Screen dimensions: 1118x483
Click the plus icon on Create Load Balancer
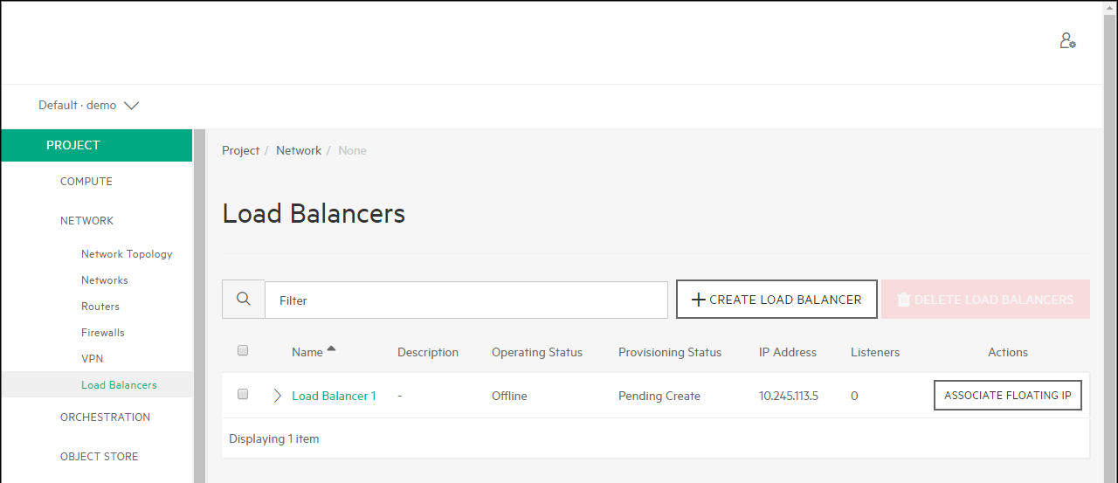pyautogui.click(x=698, y=300)
